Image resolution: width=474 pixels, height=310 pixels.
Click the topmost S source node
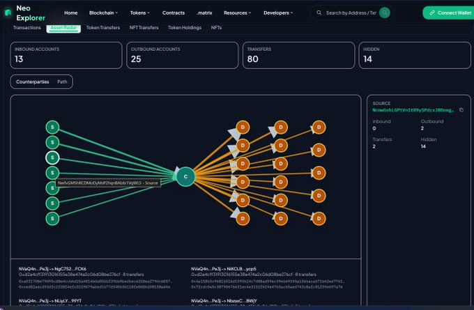(x=52, y=127)
